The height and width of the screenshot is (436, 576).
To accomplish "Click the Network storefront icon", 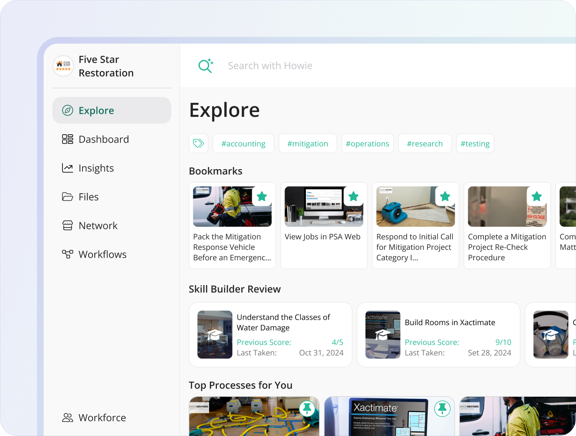I will click(x=68, y=225).
